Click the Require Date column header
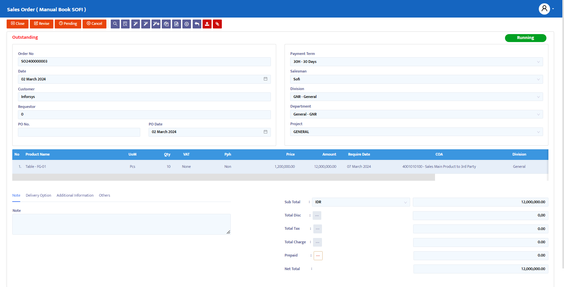The image size is (564, 287). (x=359, y=154)
